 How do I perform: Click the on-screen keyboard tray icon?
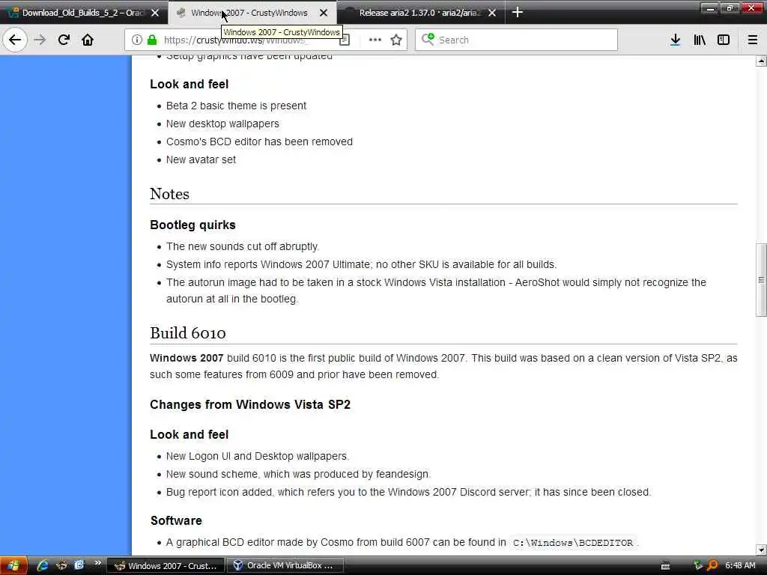(665, 566)
